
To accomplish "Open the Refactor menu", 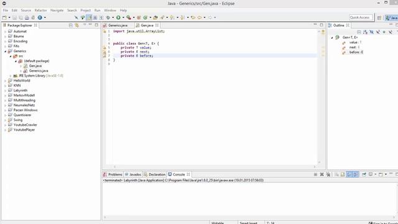I will click(40, 11).
